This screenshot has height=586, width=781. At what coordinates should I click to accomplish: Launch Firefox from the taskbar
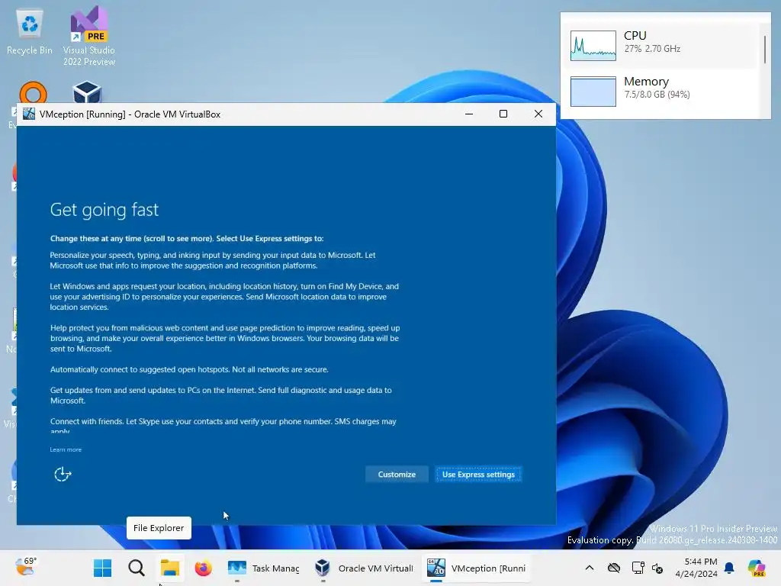203,568
